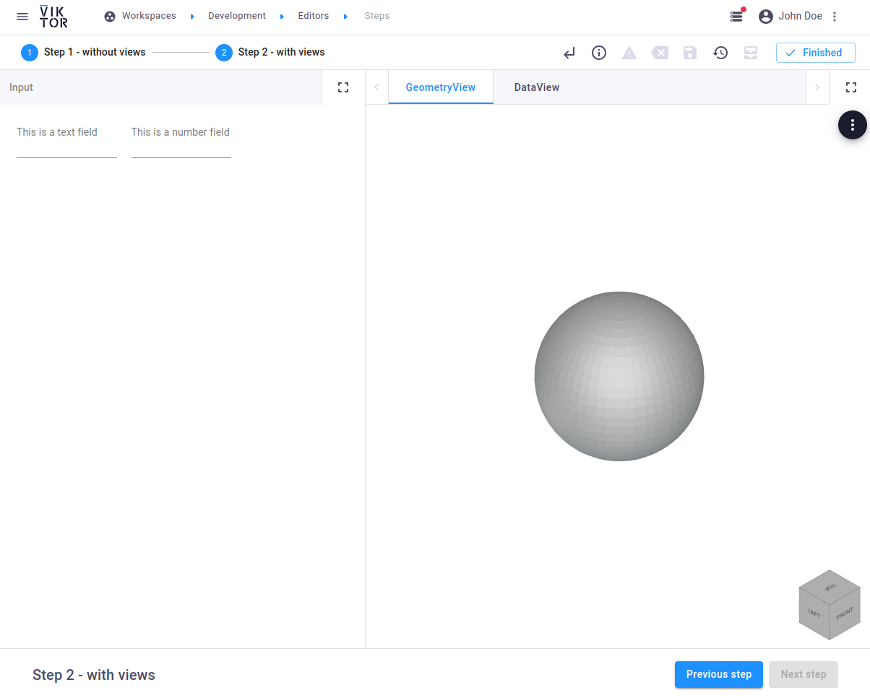Expand the view panel to fullscreen

pyautogui.click(x=851, y=87)
